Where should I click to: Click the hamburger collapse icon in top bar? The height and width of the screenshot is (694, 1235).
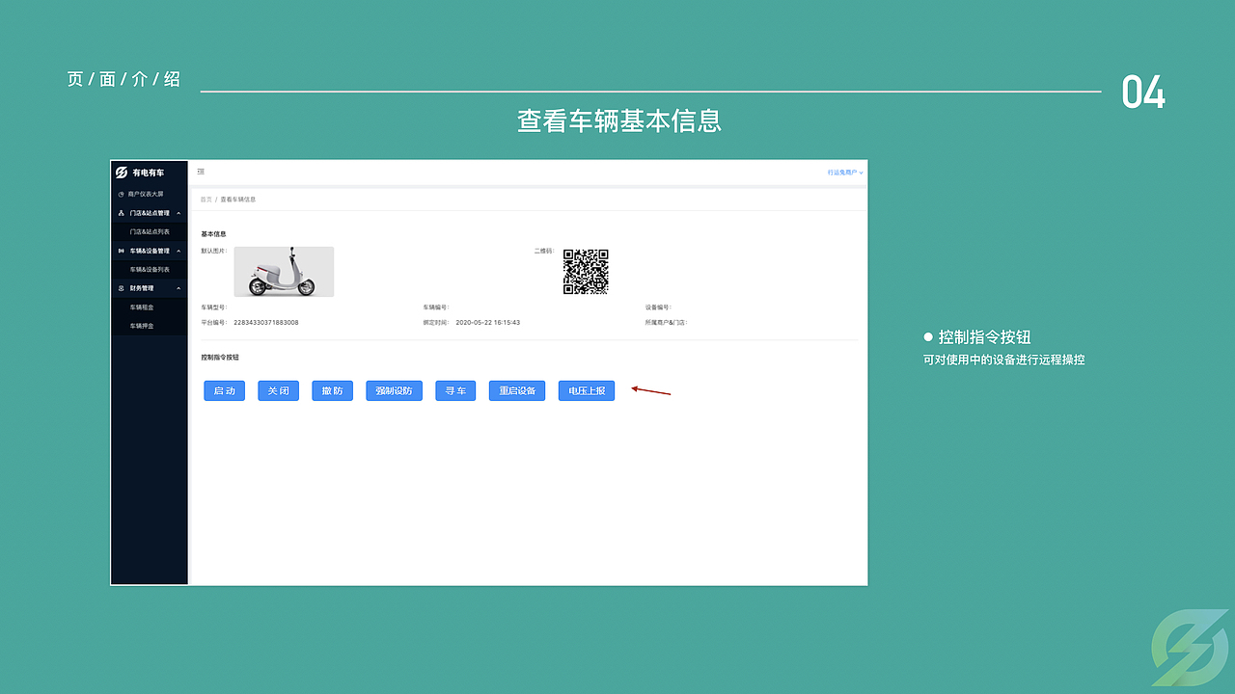200,171
